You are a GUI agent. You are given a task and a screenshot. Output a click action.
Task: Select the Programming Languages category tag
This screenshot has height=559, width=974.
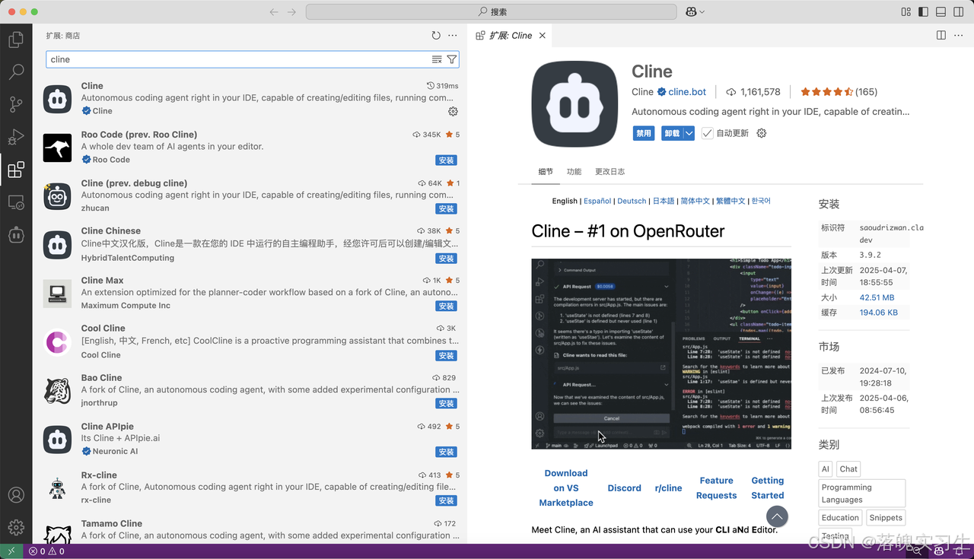coord(862,494)
